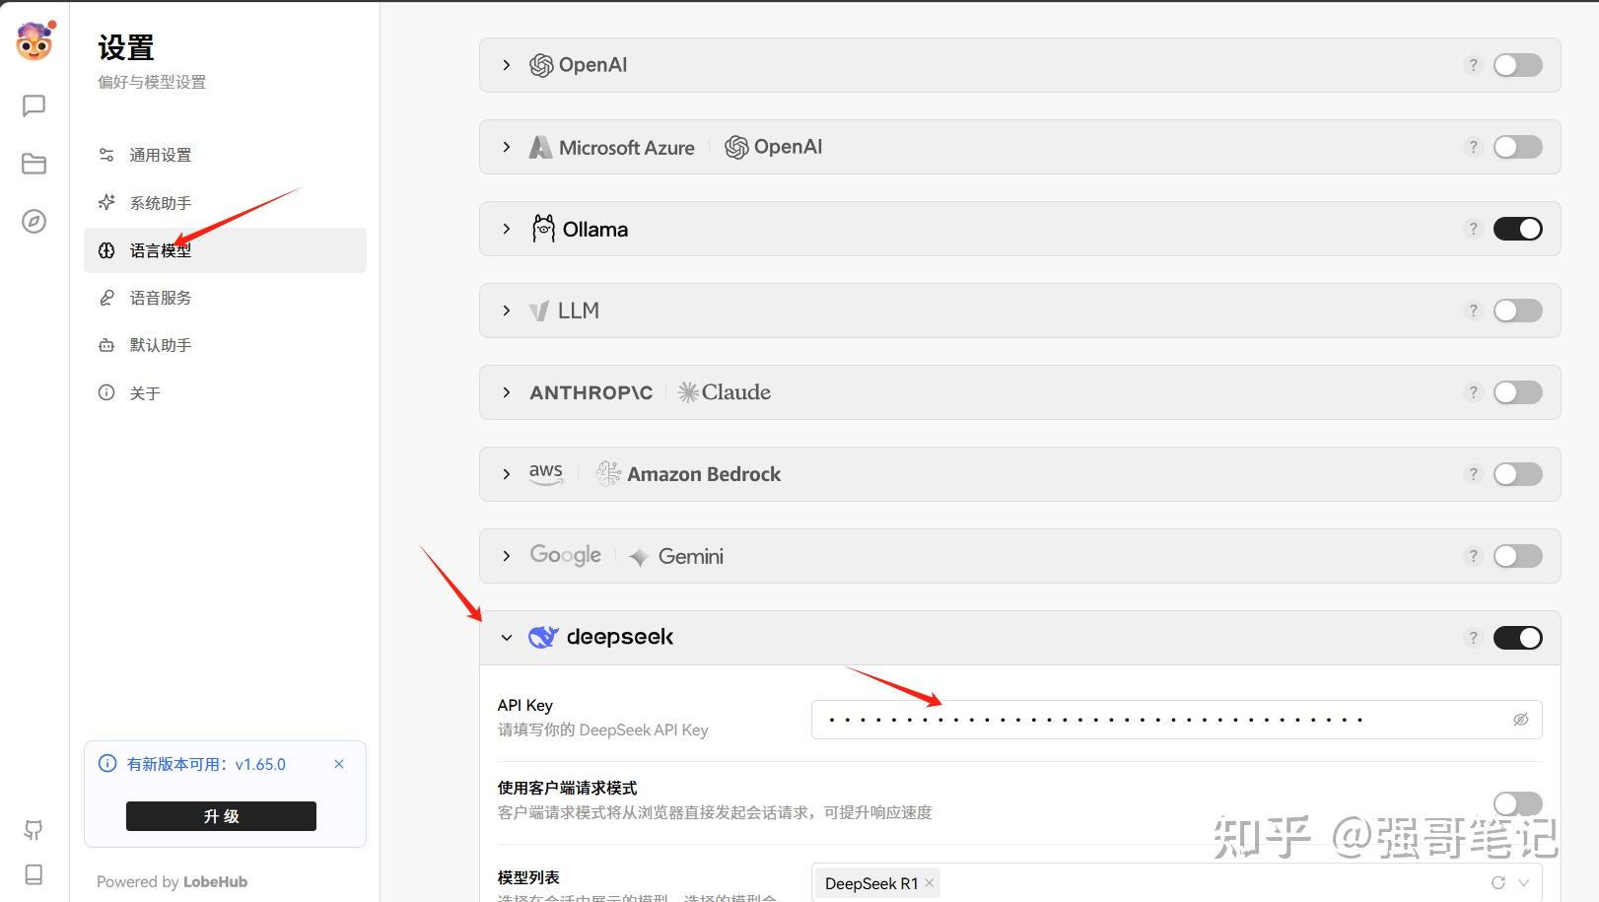This screenshot has width=1599, height=902.
Task: Click the help icon for deepseek
Action: click(x=1473, y=638)
